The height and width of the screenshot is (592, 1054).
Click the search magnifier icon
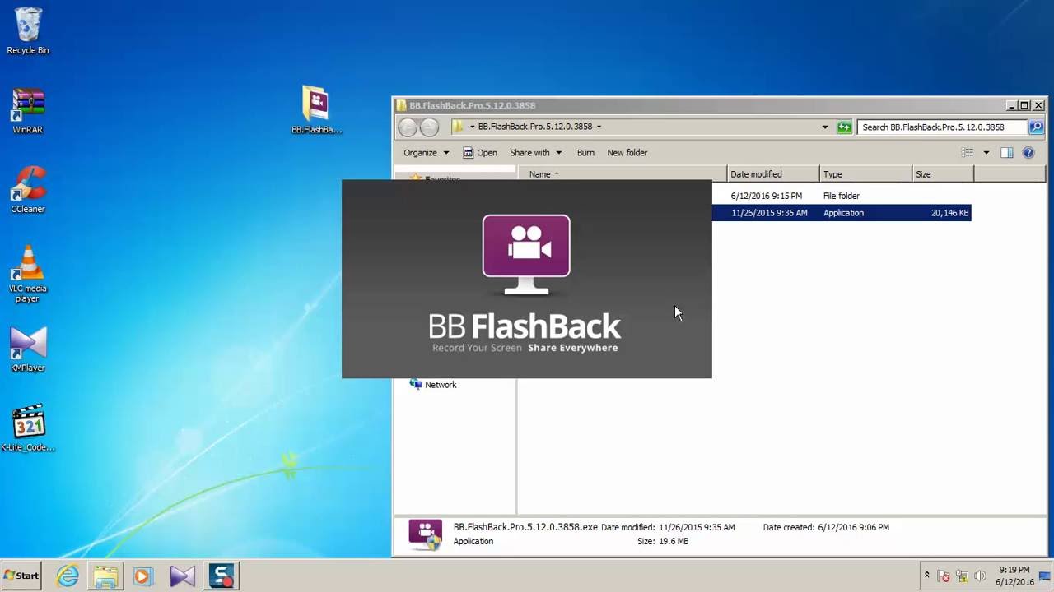(x=1036, y=127)
